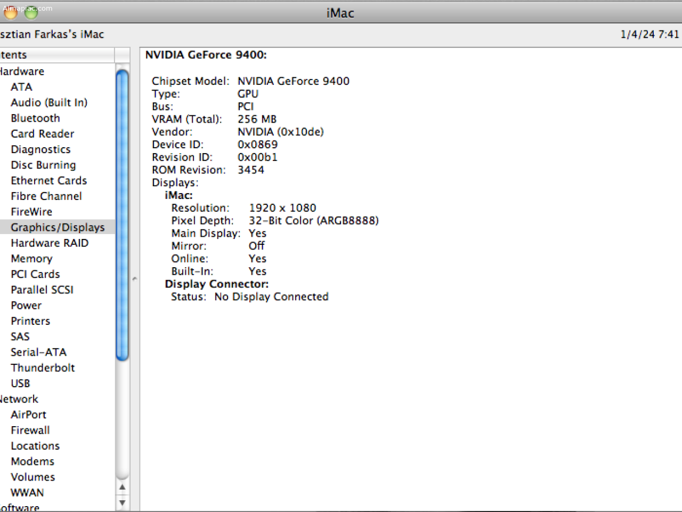Click the Type value GPU
Image resolution: width=682 pixels, height=512 pixels.
(x=248, y=94)
